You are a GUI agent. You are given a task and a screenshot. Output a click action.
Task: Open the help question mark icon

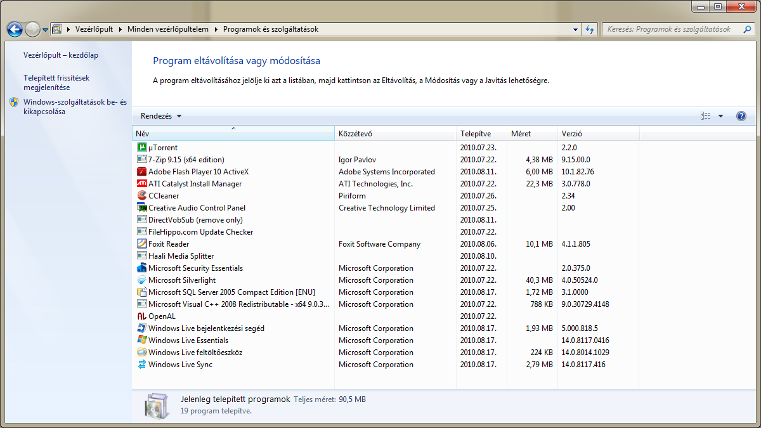[741, 116]
